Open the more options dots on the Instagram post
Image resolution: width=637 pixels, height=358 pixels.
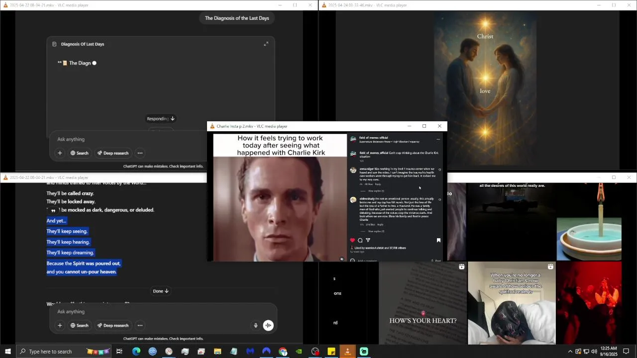[x=438, y=139]
